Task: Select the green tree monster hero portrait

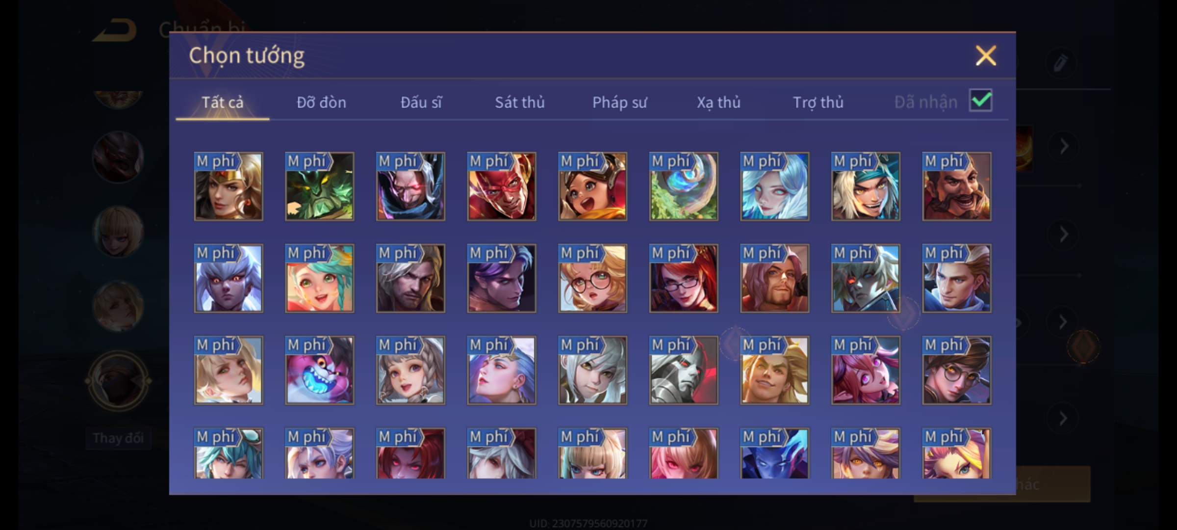Action: pyautogui.click(x=319, y=186)
